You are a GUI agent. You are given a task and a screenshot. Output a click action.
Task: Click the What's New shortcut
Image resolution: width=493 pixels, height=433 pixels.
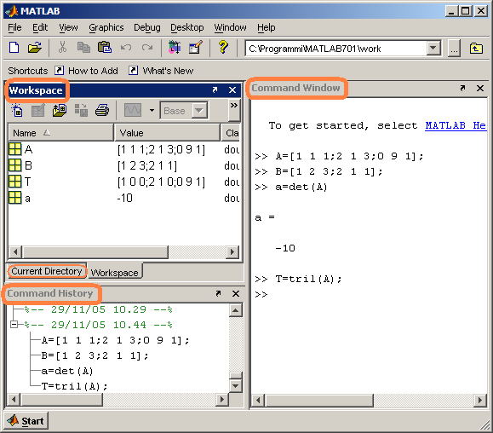click(x=161, y=71)
